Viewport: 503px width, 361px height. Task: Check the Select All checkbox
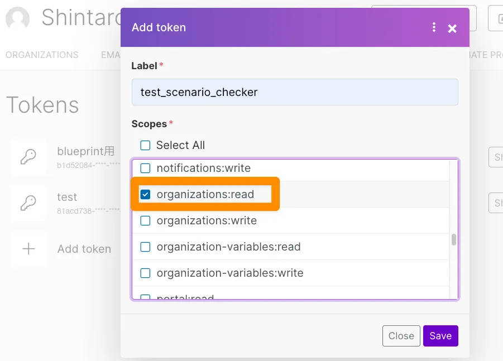[x=145, y=146]
